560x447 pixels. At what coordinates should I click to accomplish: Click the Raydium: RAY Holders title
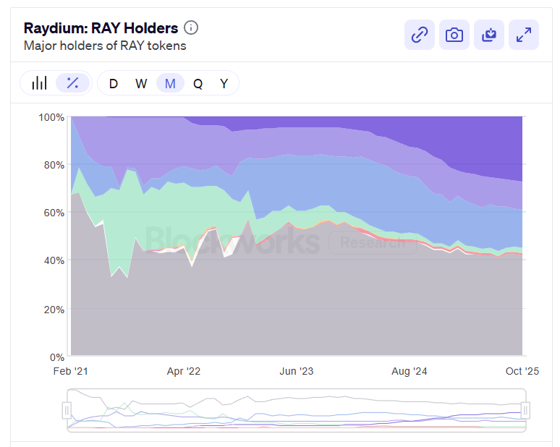click(x=101, y=28)
